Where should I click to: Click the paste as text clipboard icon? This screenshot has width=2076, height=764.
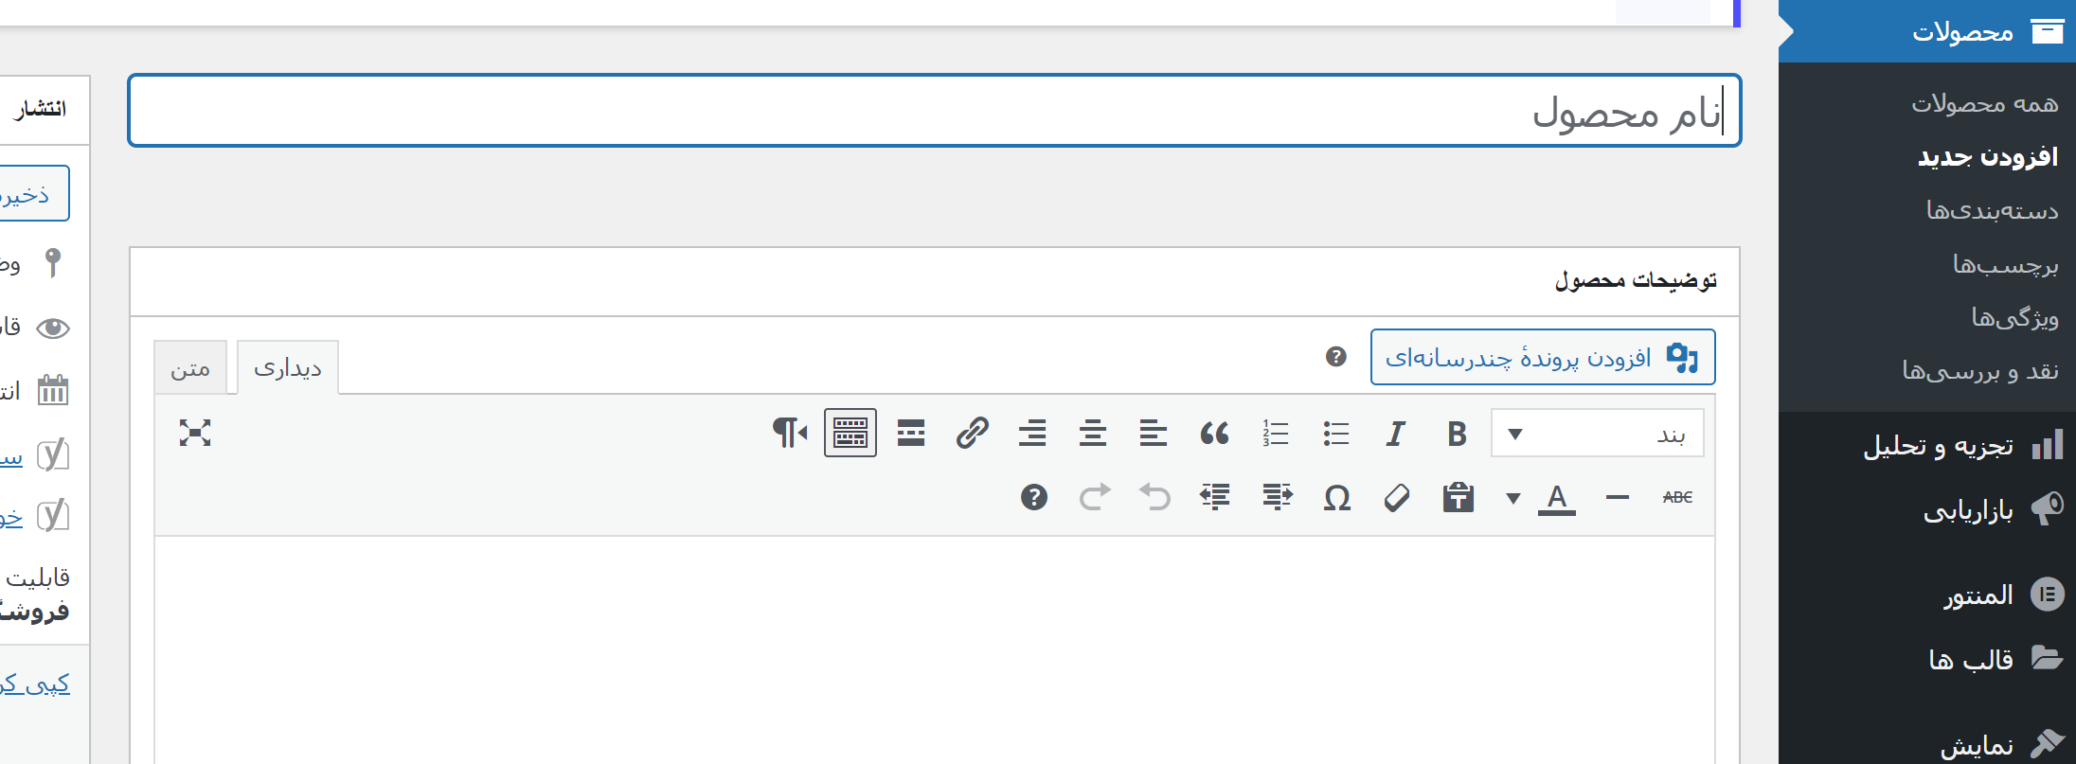pos(1458,497)
